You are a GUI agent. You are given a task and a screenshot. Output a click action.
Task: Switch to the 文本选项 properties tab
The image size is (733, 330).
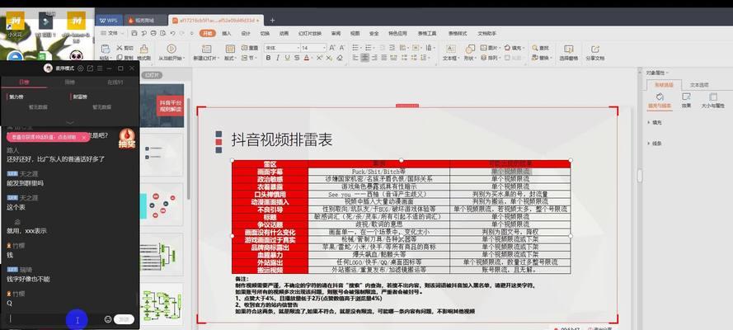(x=699, y=85)
